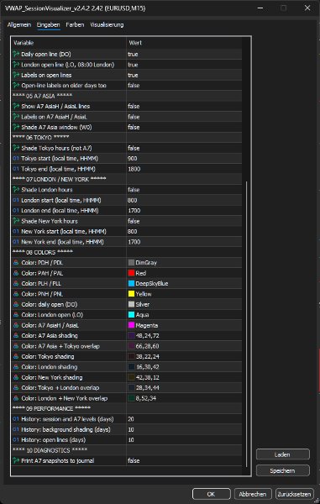Click the integer icon beside London end
This screenshot has width=320, height=504.
16,211
